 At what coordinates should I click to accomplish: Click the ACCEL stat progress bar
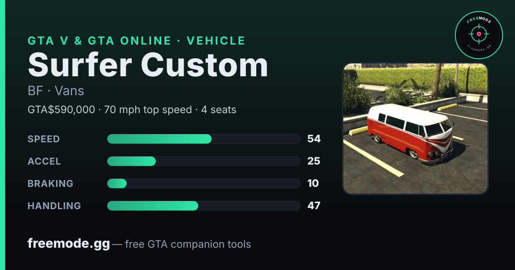[x=203, y=161]
